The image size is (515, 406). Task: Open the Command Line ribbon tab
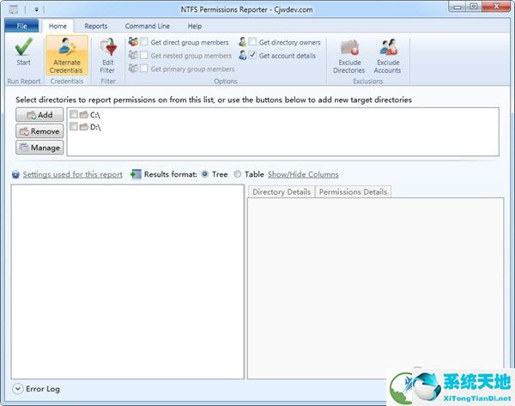147,26
